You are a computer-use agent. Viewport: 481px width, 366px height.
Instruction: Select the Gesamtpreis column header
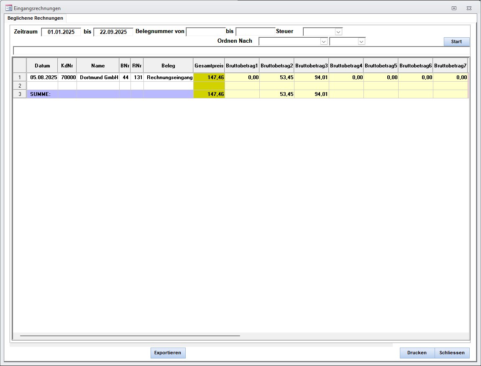click(x=209, y=66)
